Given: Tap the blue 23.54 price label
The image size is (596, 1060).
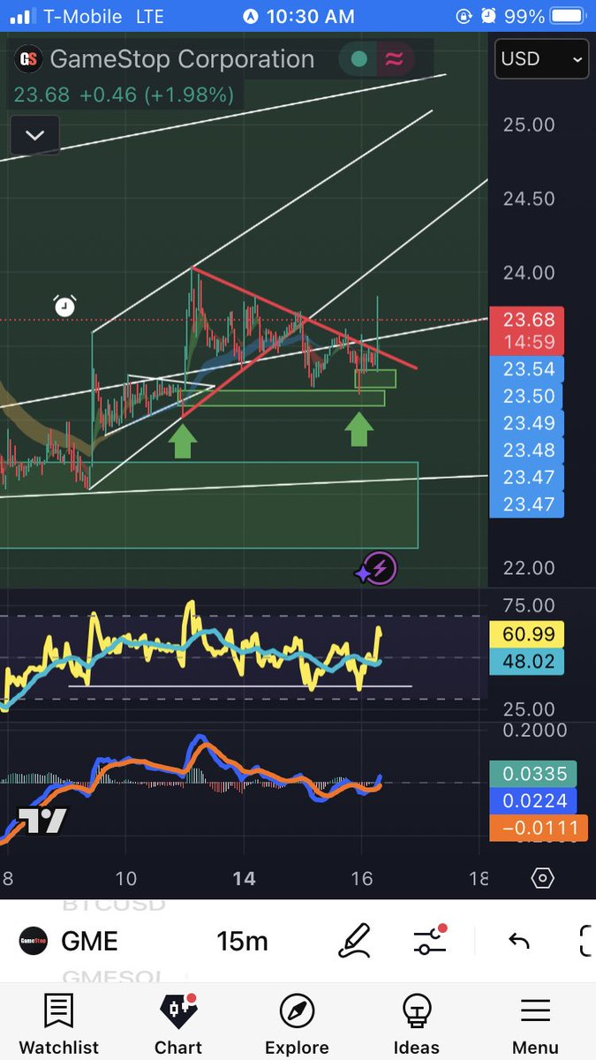Looking at the screenshot, I should 526,369.
